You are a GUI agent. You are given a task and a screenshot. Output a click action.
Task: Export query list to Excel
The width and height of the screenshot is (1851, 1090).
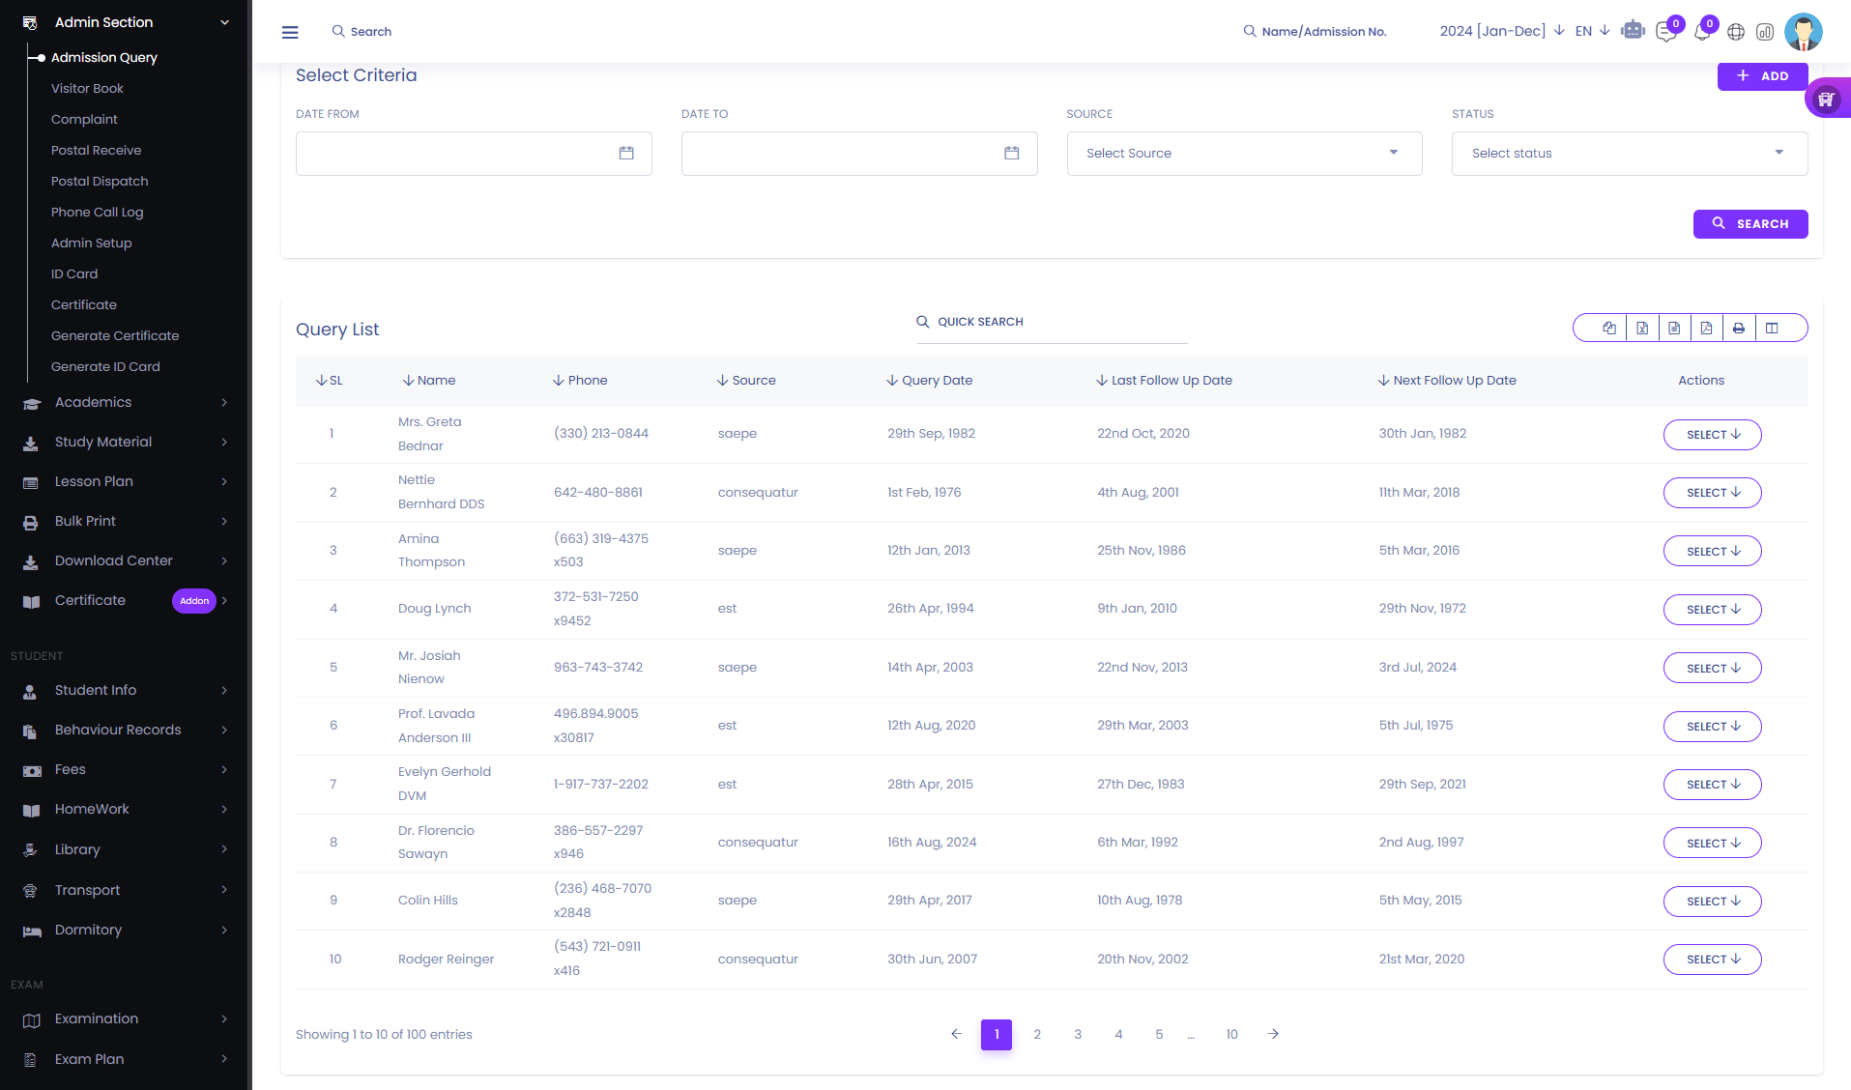coord(1642,328)
